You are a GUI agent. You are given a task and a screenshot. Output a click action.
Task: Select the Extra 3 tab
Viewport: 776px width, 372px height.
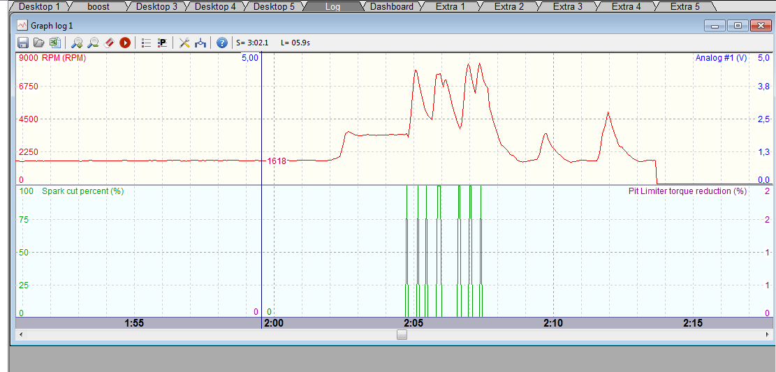pos(567,6)
